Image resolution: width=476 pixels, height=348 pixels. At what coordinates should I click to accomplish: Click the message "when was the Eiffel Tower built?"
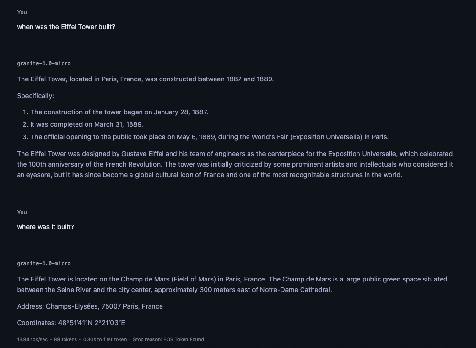tap(66, 27)
